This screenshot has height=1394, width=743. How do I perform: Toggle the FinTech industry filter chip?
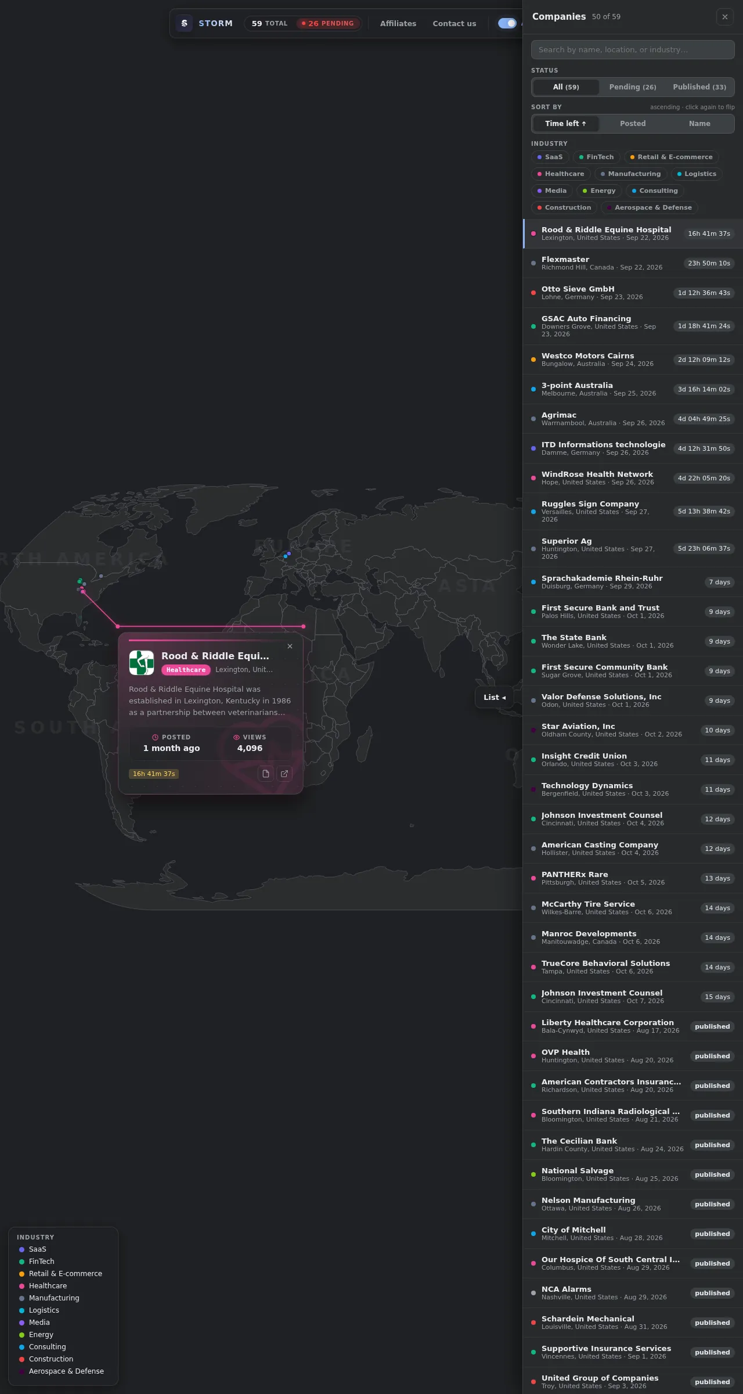[596, 157]
